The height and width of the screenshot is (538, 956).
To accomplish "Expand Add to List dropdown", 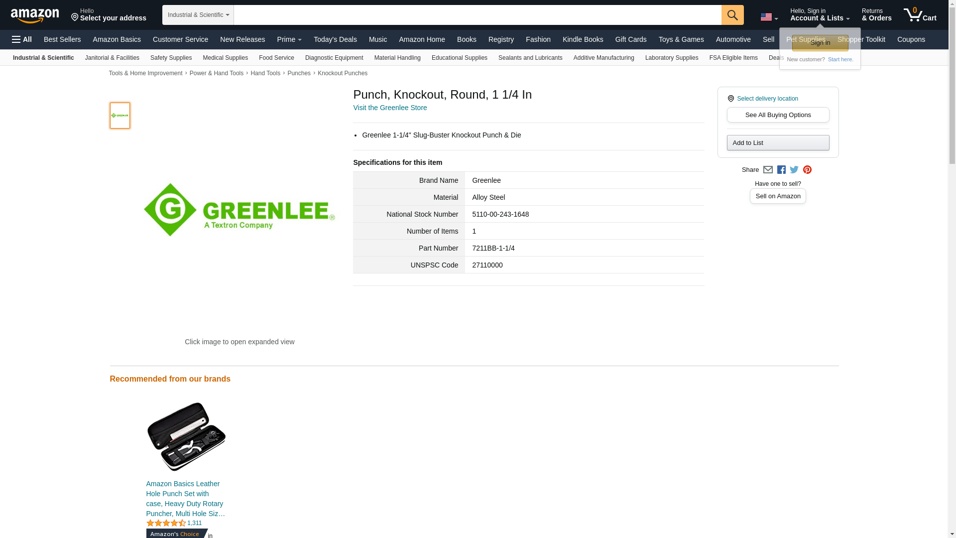I will click(778, 143).
